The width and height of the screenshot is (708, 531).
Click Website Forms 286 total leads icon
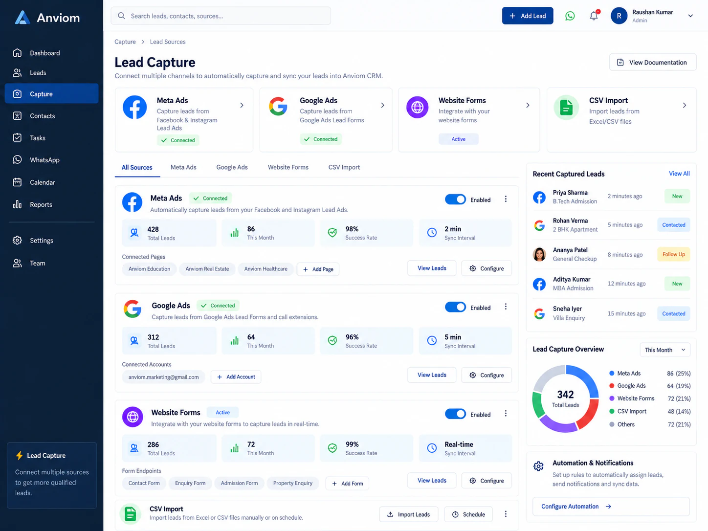pyautogui.click(x=134, y=448)
